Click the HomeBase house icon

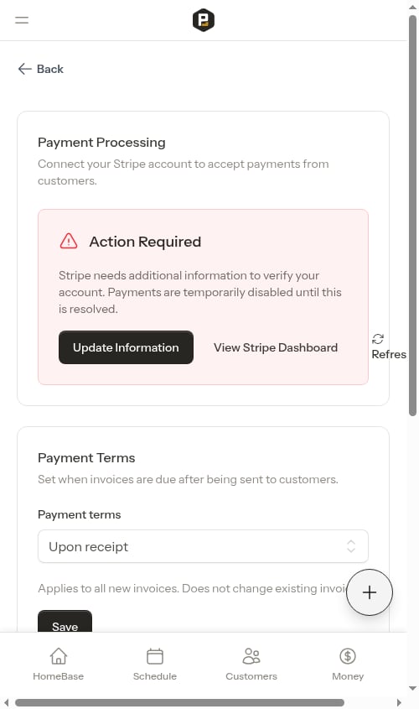(59, 655)
